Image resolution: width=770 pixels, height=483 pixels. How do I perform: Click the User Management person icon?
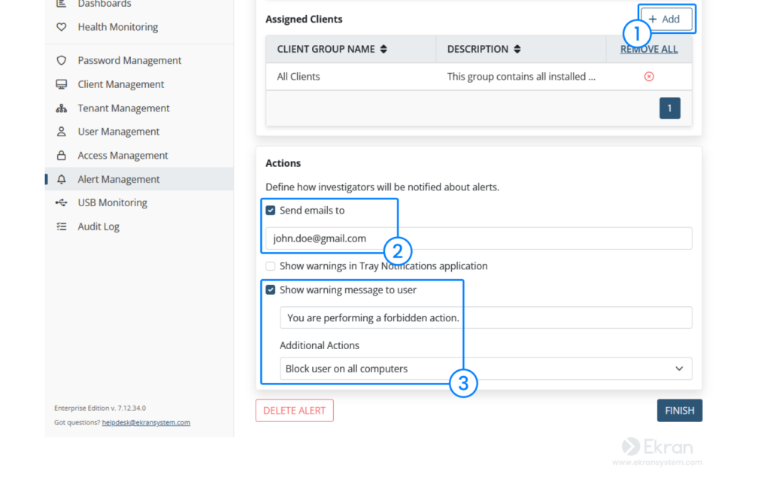tap(62, 132)
